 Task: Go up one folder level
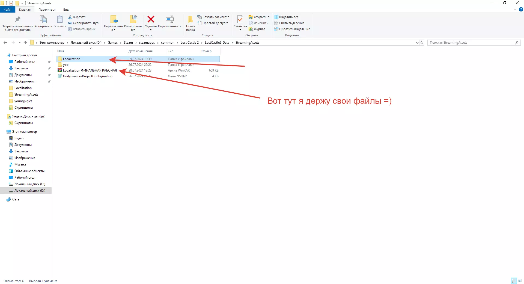click(25, 43)
